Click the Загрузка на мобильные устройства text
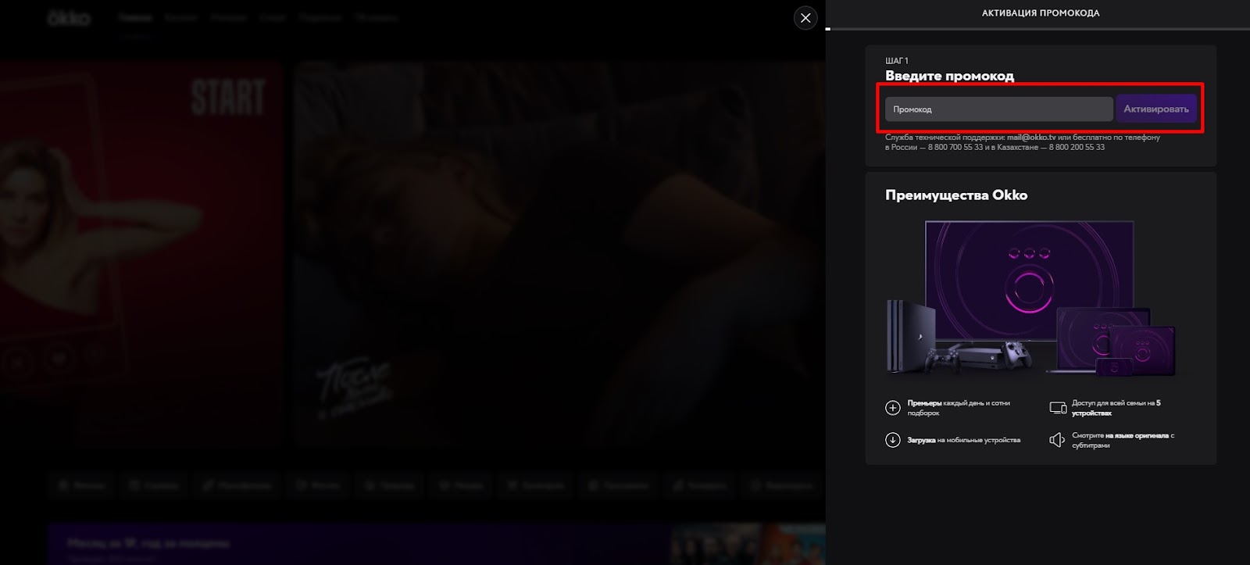The height and width of the screenshot is (565, 1250). point(964,440)
